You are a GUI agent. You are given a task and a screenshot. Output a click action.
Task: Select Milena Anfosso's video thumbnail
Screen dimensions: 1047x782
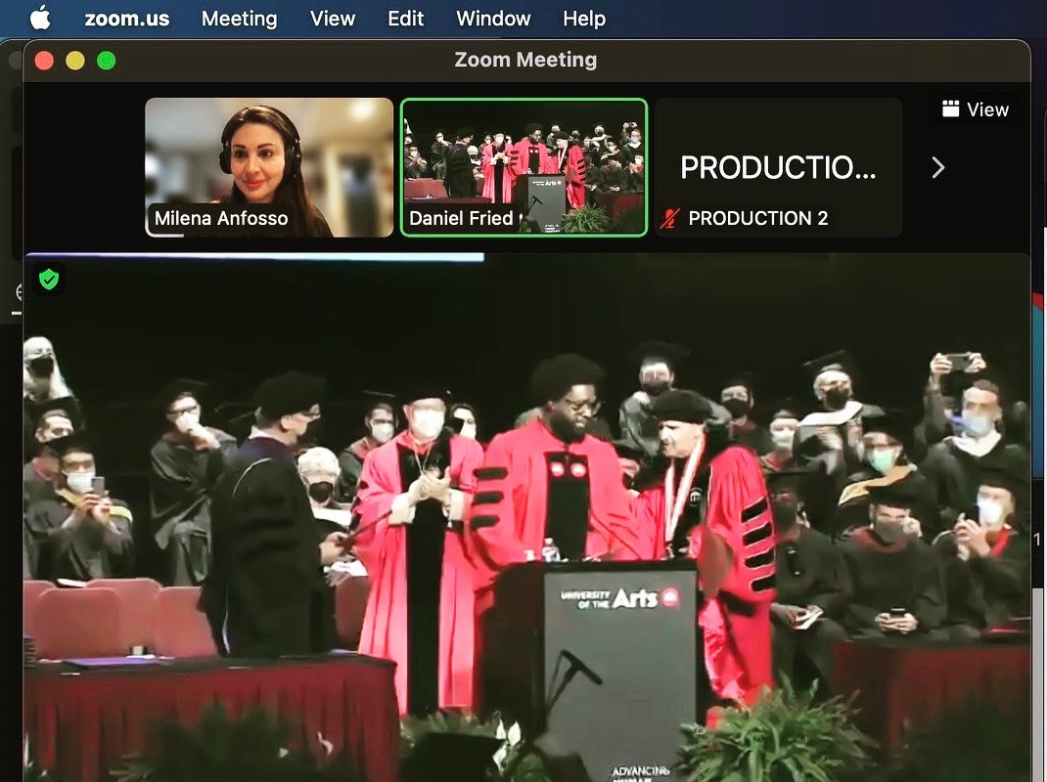[269, 166]
